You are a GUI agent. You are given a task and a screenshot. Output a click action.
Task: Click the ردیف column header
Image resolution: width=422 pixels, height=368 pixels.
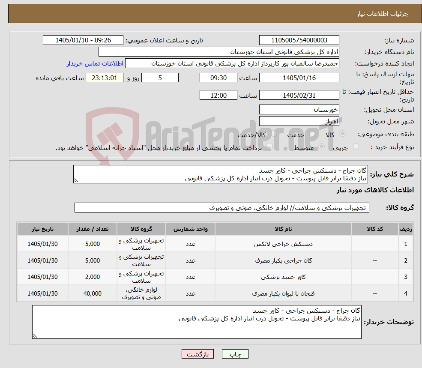point(406,229)
